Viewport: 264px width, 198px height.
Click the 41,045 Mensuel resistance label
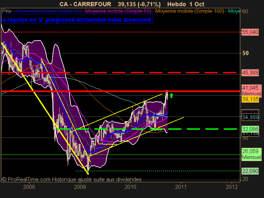pos(251,90)
